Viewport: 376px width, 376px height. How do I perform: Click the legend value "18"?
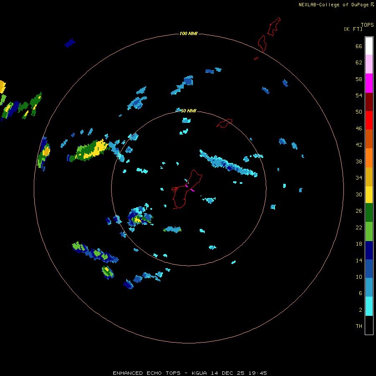coord(359,244)
